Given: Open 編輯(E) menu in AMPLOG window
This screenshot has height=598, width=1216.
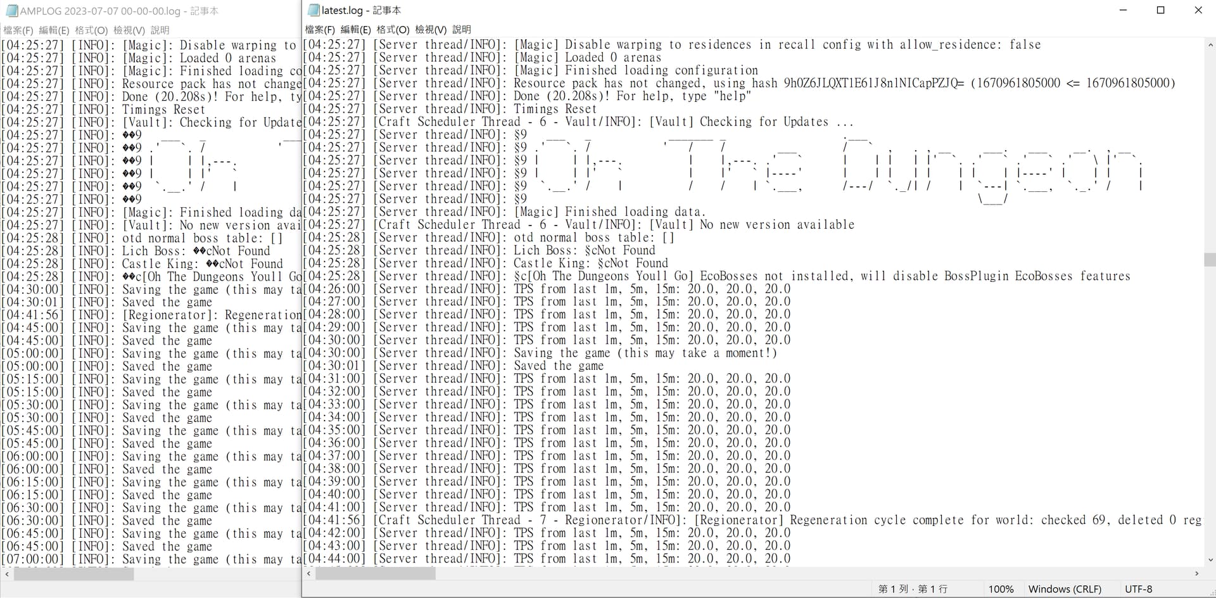Looking at the screenshot, I should click(54, 30).
